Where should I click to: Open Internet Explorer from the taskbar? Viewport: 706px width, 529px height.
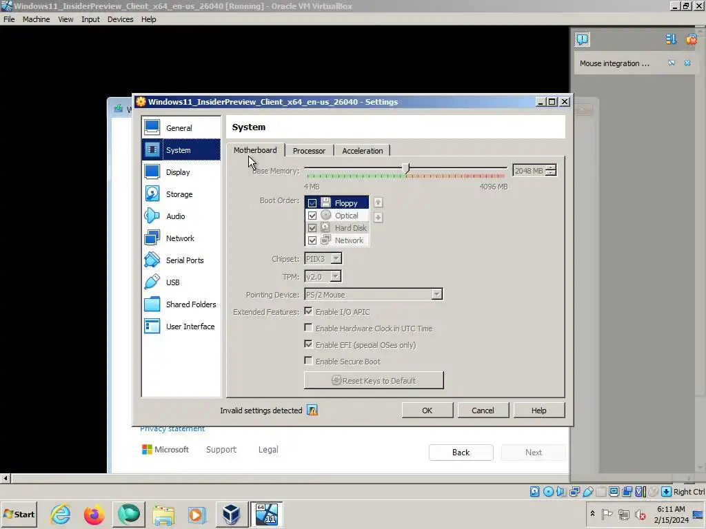pyautogui.click(x=61, y=514)
